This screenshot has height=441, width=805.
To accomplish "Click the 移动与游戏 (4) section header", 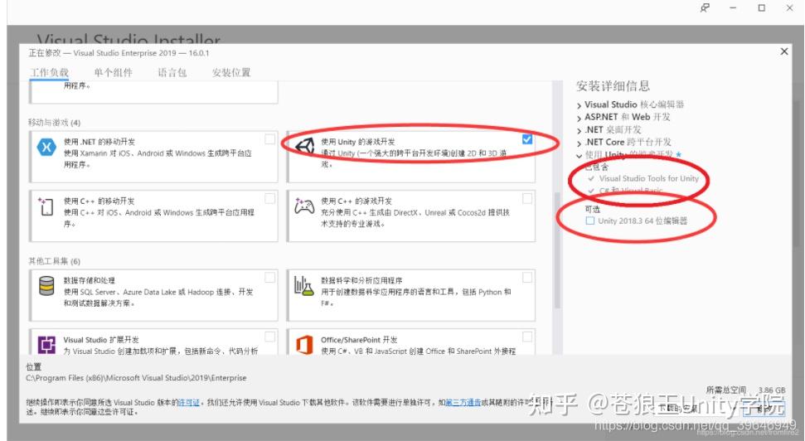I will tap(54, 122).
